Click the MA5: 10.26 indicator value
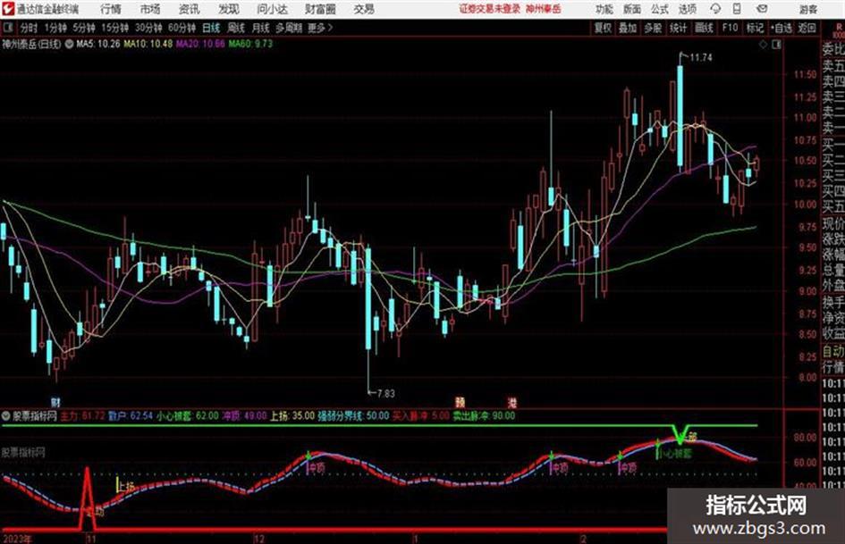This screenshot has height=544, width=845. pyautogui.click(x=98, y=44)
